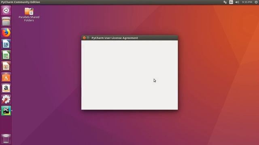Open the sound volume indicator
Screen dimensions: 259x145
[237, 2]
